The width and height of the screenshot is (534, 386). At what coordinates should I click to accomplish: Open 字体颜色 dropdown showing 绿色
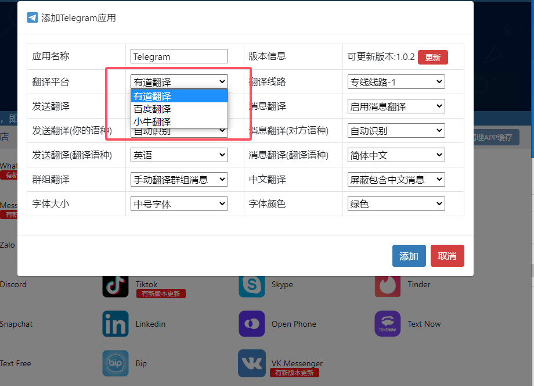[x=396, y=204]
